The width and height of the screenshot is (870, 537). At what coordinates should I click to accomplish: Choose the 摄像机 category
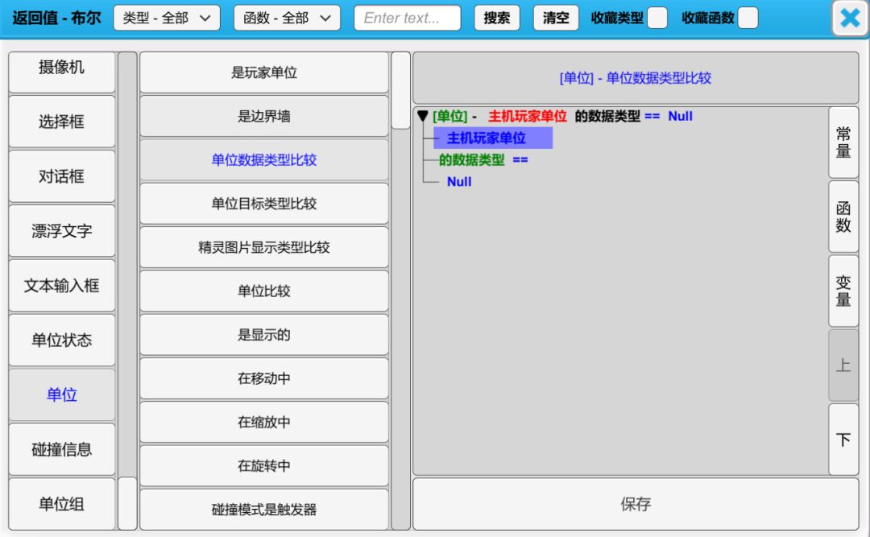(62, 68)
